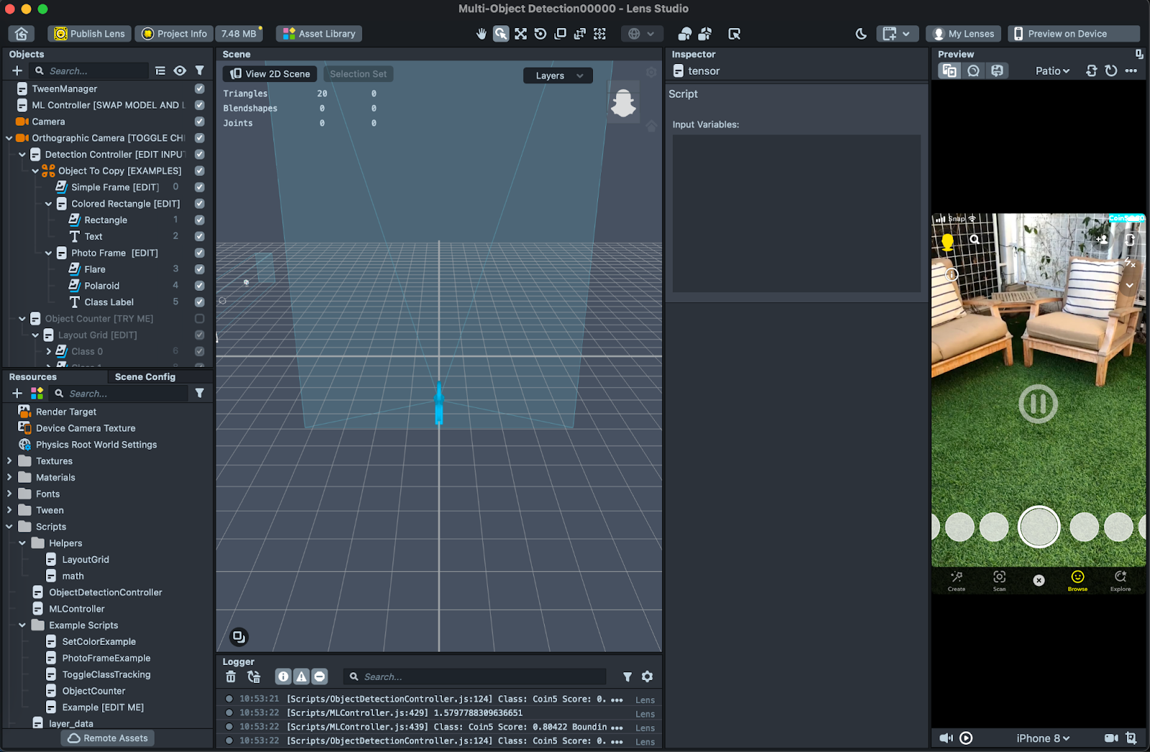1150x752 pixels.
Task: Toggle Logger warning message filter
Action: (301, 677)
